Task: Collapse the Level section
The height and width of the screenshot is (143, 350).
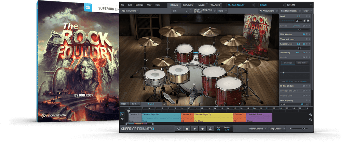Action: pos(309,16)
